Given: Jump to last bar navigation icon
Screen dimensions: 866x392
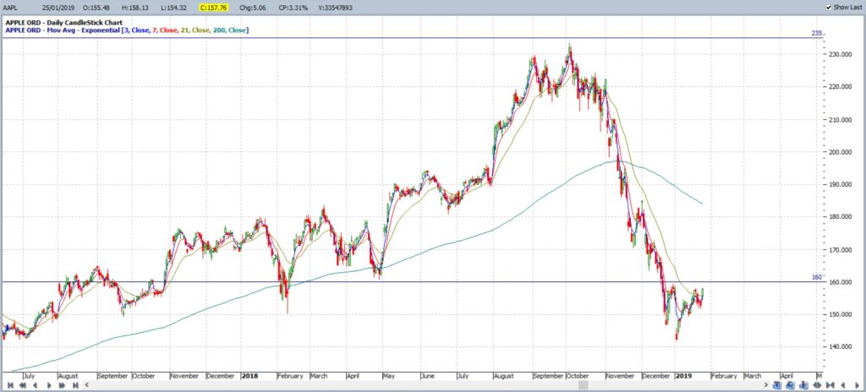Looking at the screenshot, I should 75,385.
